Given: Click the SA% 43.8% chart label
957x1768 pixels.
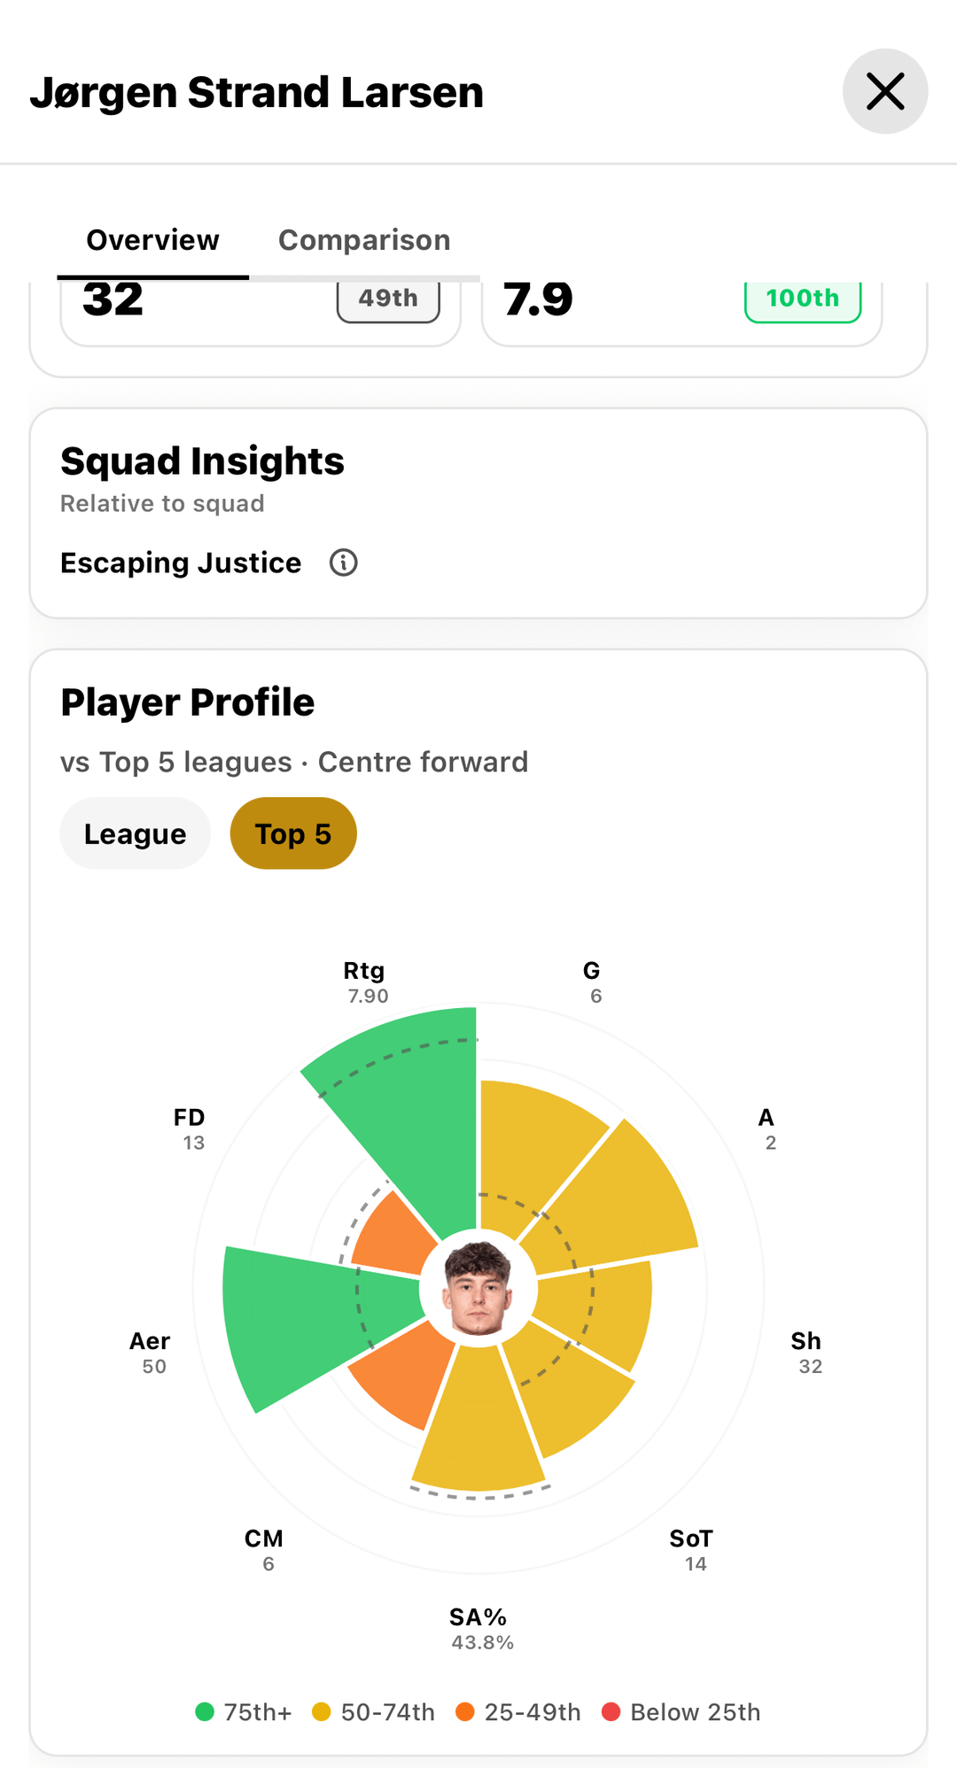Looking at the screenshot, I should tap(480, 1629).
